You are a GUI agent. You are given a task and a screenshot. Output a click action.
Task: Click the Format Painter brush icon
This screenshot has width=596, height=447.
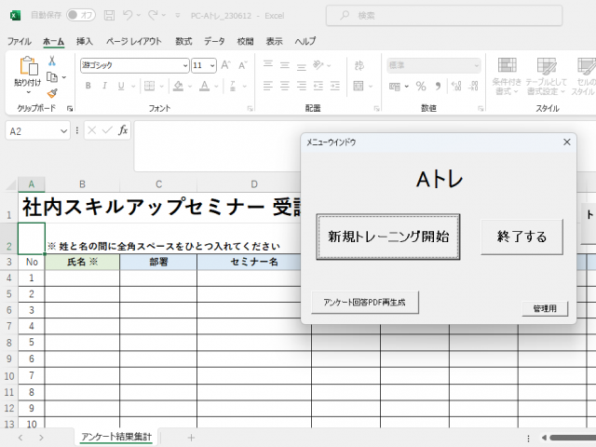pos(52,93)
